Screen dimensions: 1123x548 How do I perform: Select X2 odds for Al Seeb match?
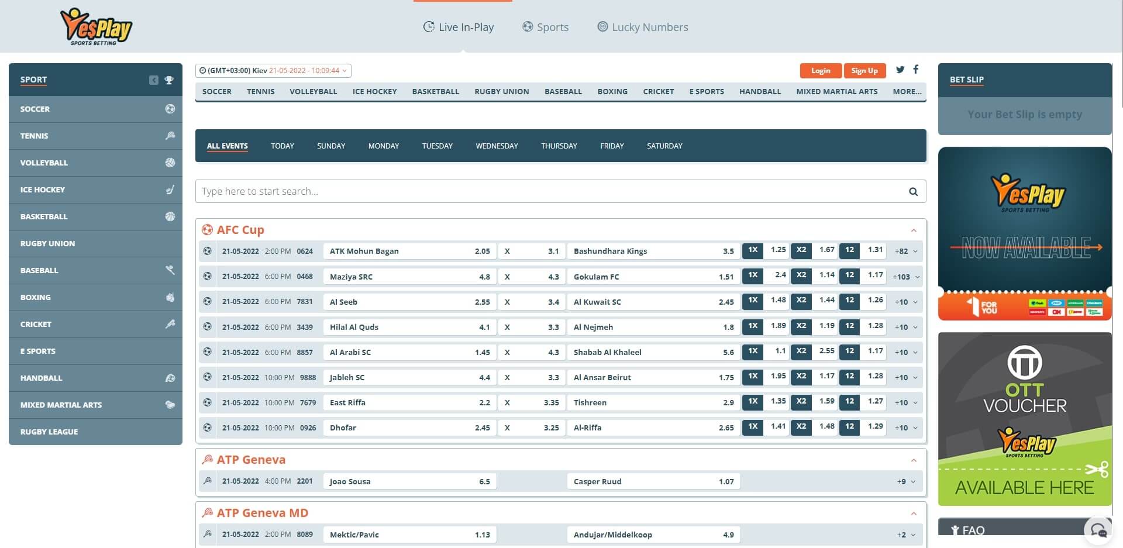801,301
